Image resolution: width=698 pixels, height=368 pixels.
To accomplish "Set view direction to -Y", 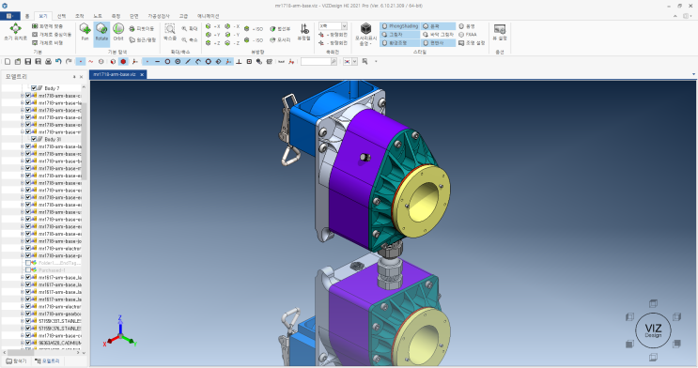I will tap(232, 35).
